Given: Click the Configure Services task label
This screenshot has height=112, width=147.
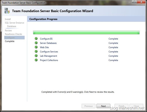Looking at the screenshot, I should point(49,52).
